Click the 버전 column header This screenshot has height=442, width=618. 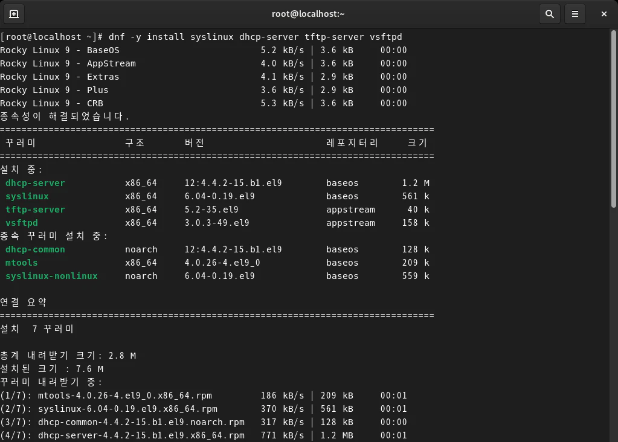(x=195, y=143)
